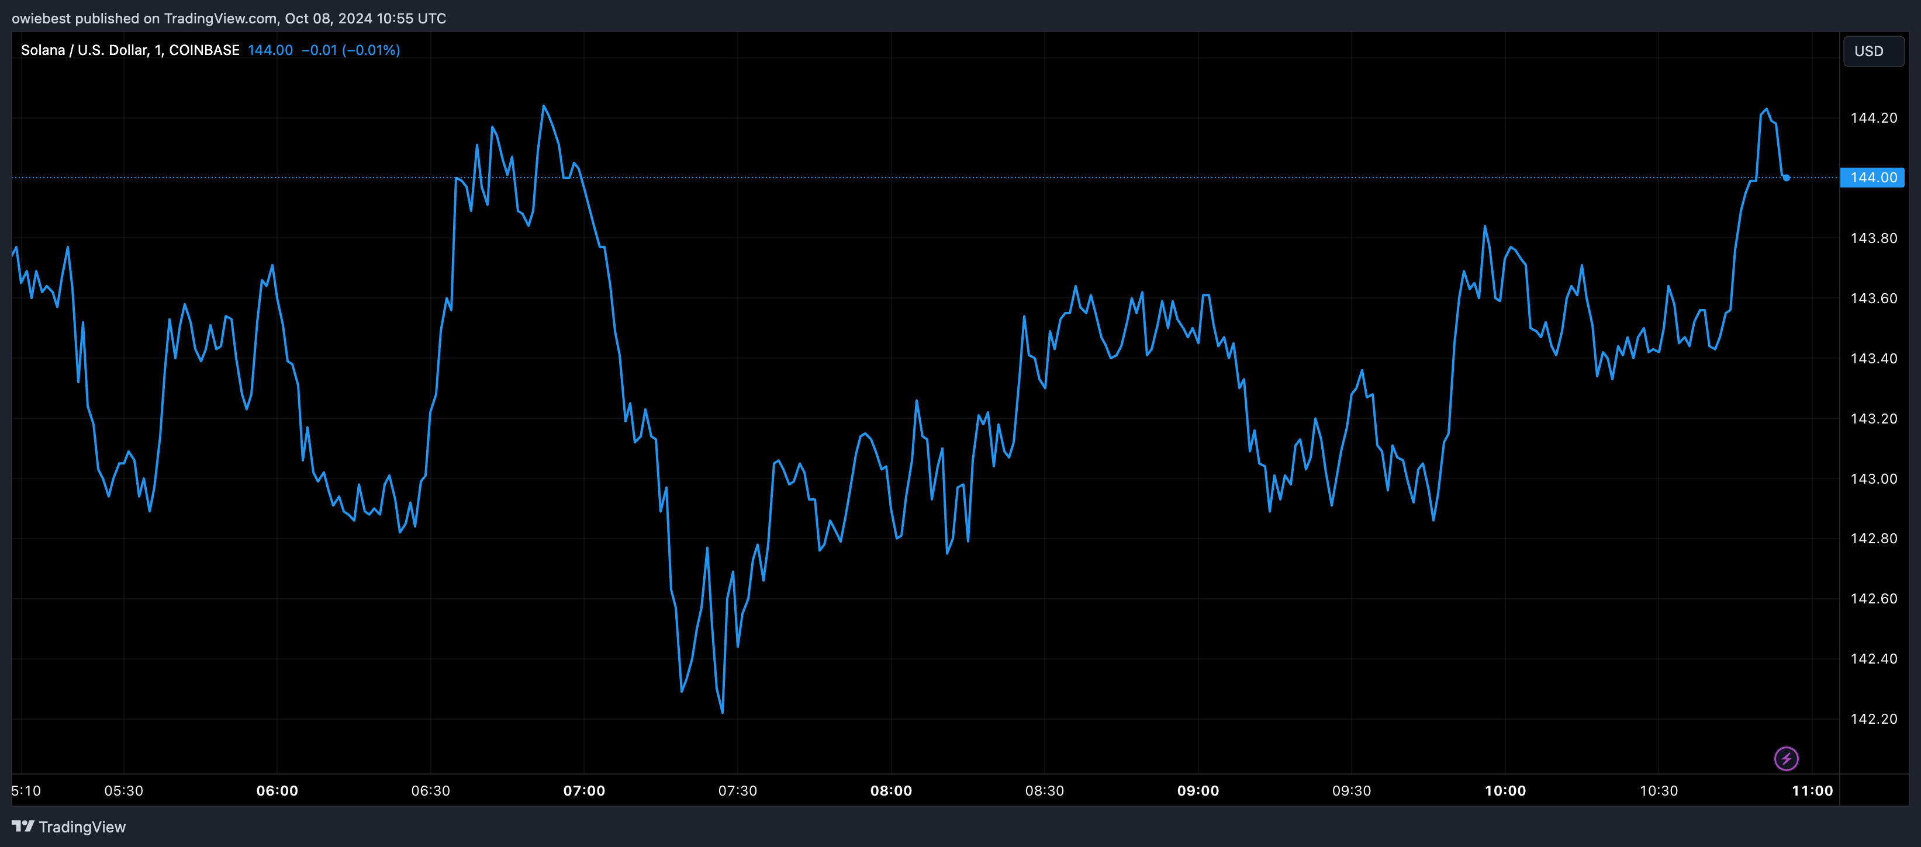Select the current price label 144.00

coord(1872,178)
